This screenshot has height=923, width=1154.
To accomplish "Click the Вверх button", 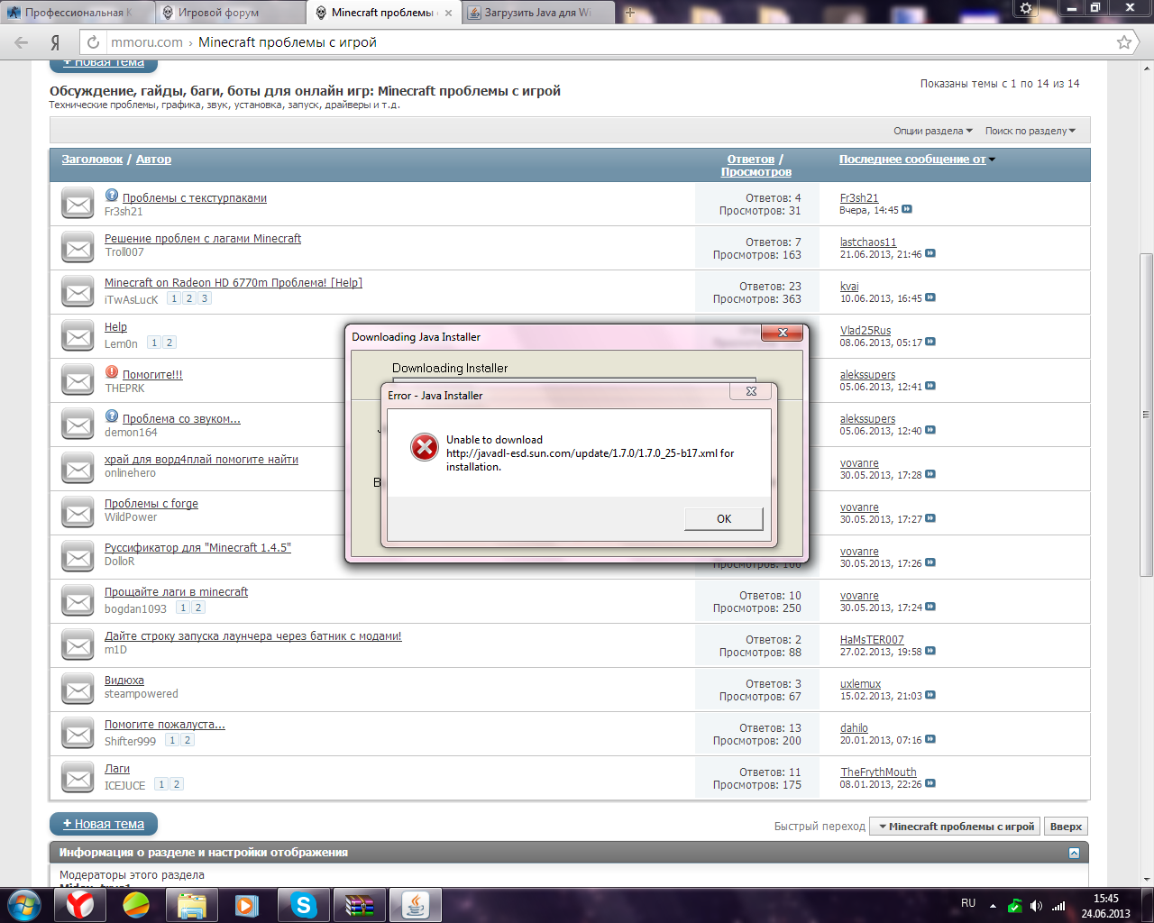I will (1066, 827).
